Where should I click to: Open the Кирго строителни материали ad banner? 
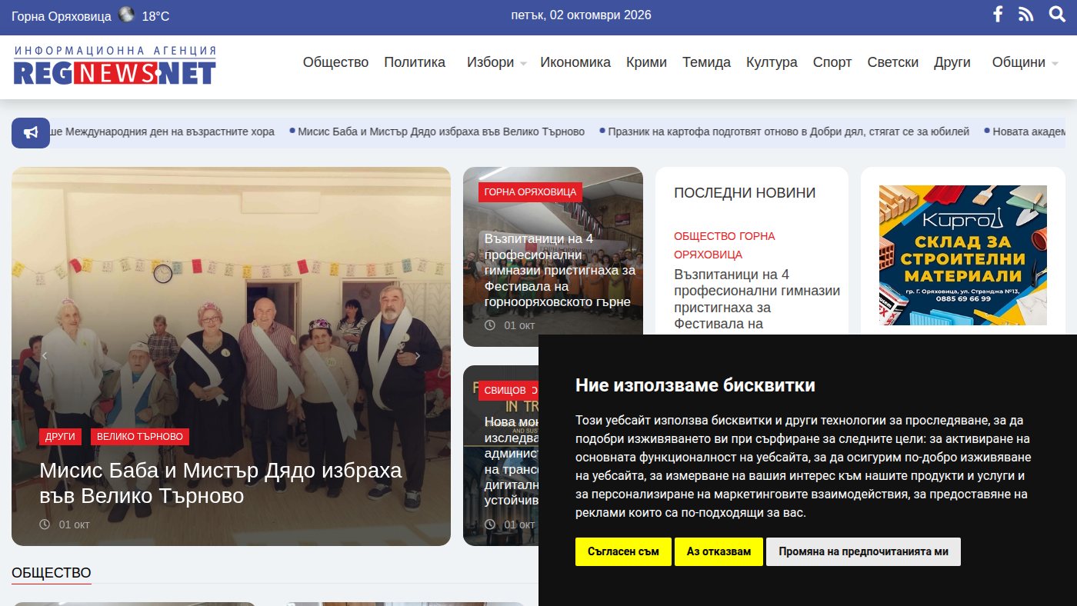click(963, 255)
